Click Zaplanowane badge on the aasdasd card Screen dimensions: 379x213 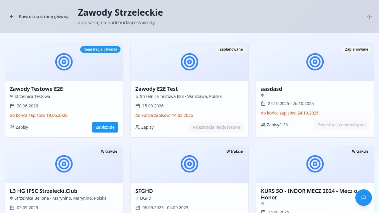pos(357,49)
